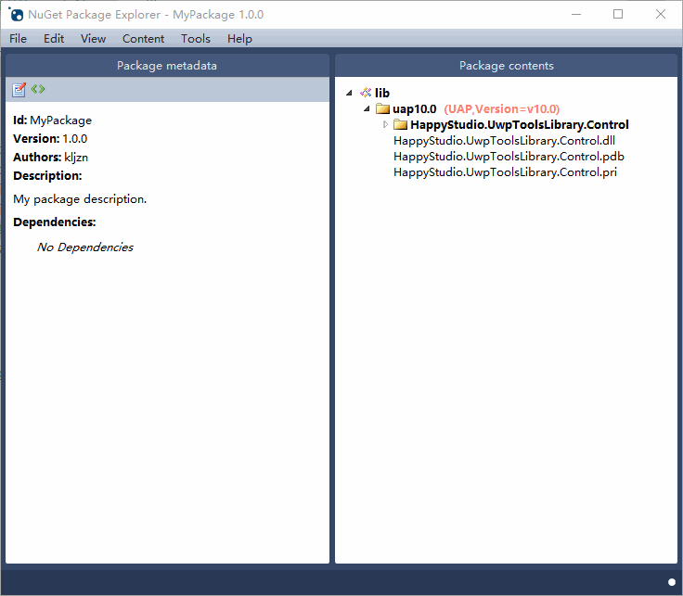This screenshot has width=683, height=596.
Task: Open the Tools menu
Action: click(x=196, y=39)
